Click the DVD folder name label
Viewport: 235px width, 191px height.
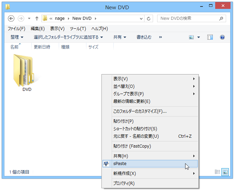coord(27,90)
